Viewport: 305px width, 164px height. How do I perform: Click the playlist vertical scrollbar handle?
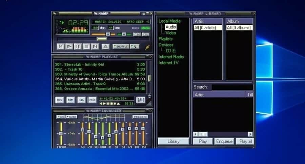pyautogui.click(x=149, y=78)
